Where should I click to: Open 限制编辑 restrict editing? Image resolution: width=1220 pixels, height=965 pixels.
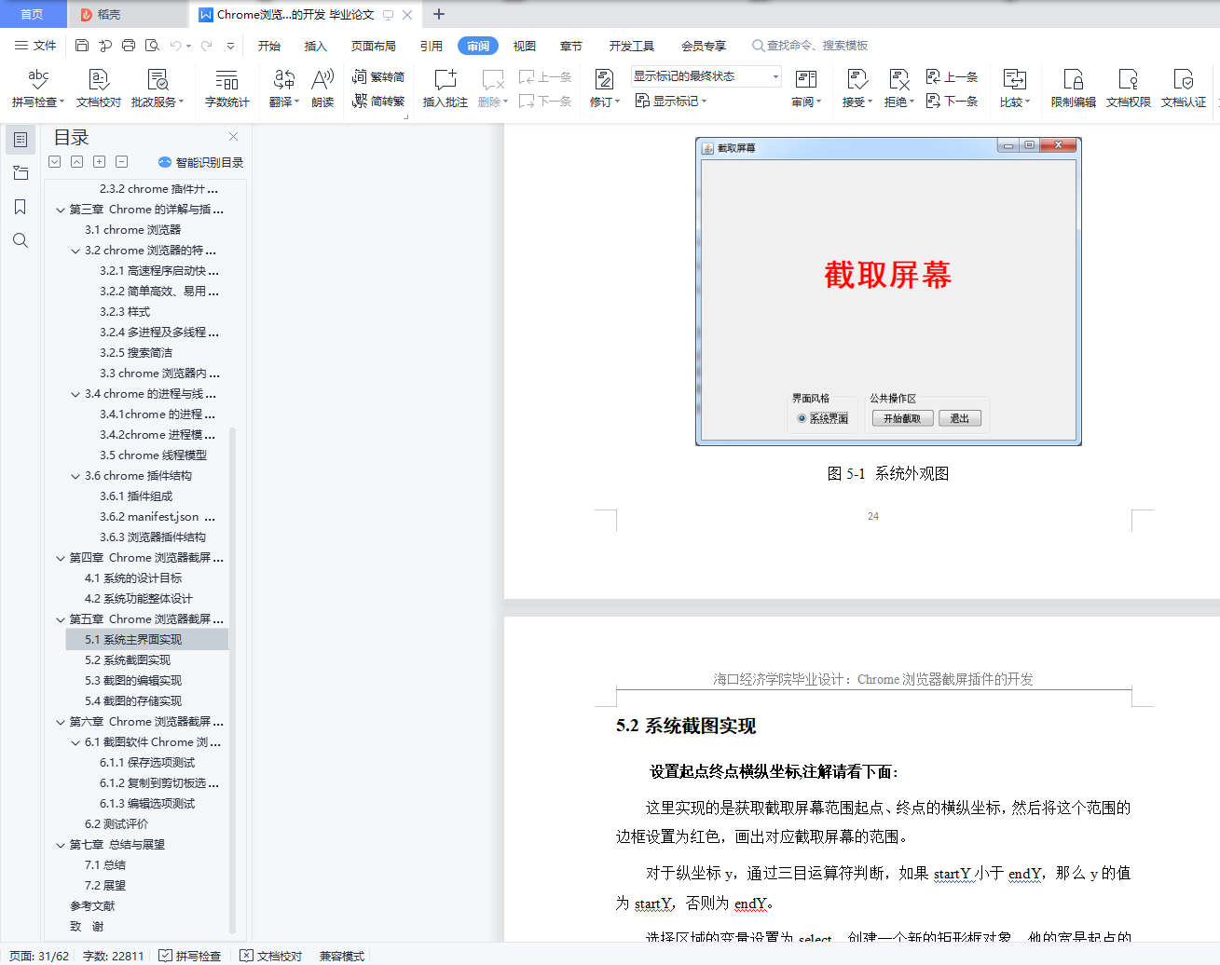(x=1074, y=88)
